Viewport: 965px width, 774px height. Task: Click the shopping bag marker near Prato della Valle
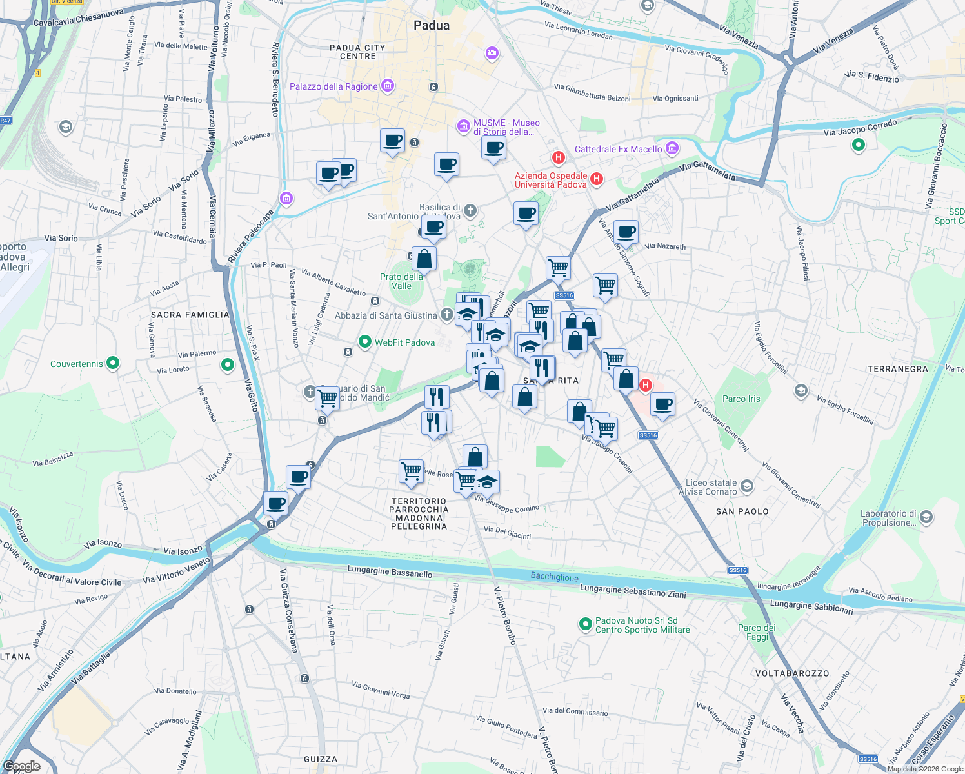tap(424, 257)
